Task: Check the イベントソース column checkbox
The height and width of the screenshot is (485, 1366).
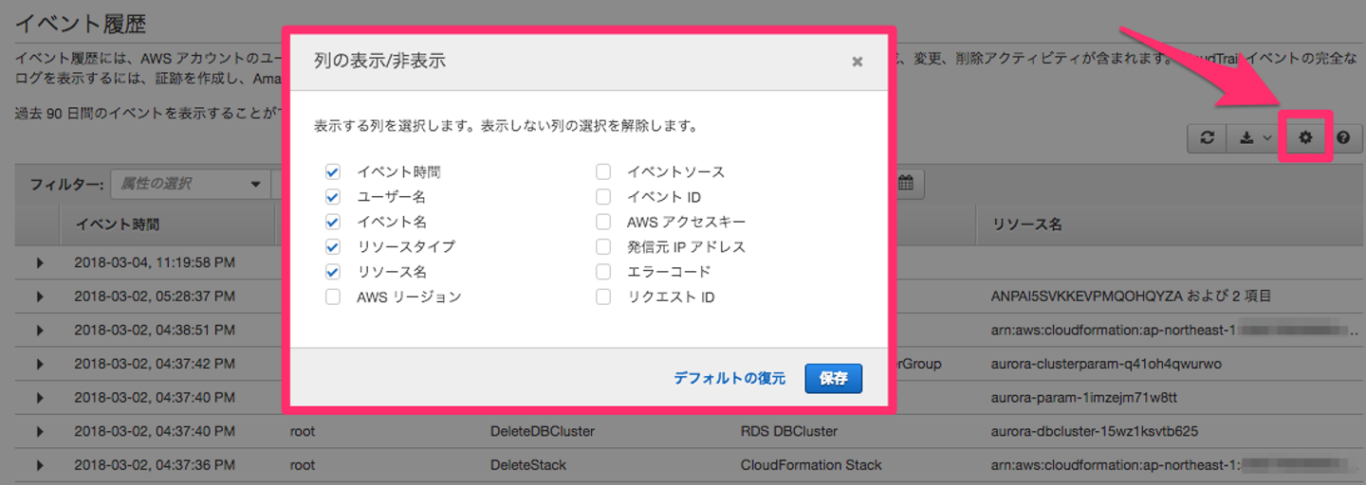Action: coord(603,172)
